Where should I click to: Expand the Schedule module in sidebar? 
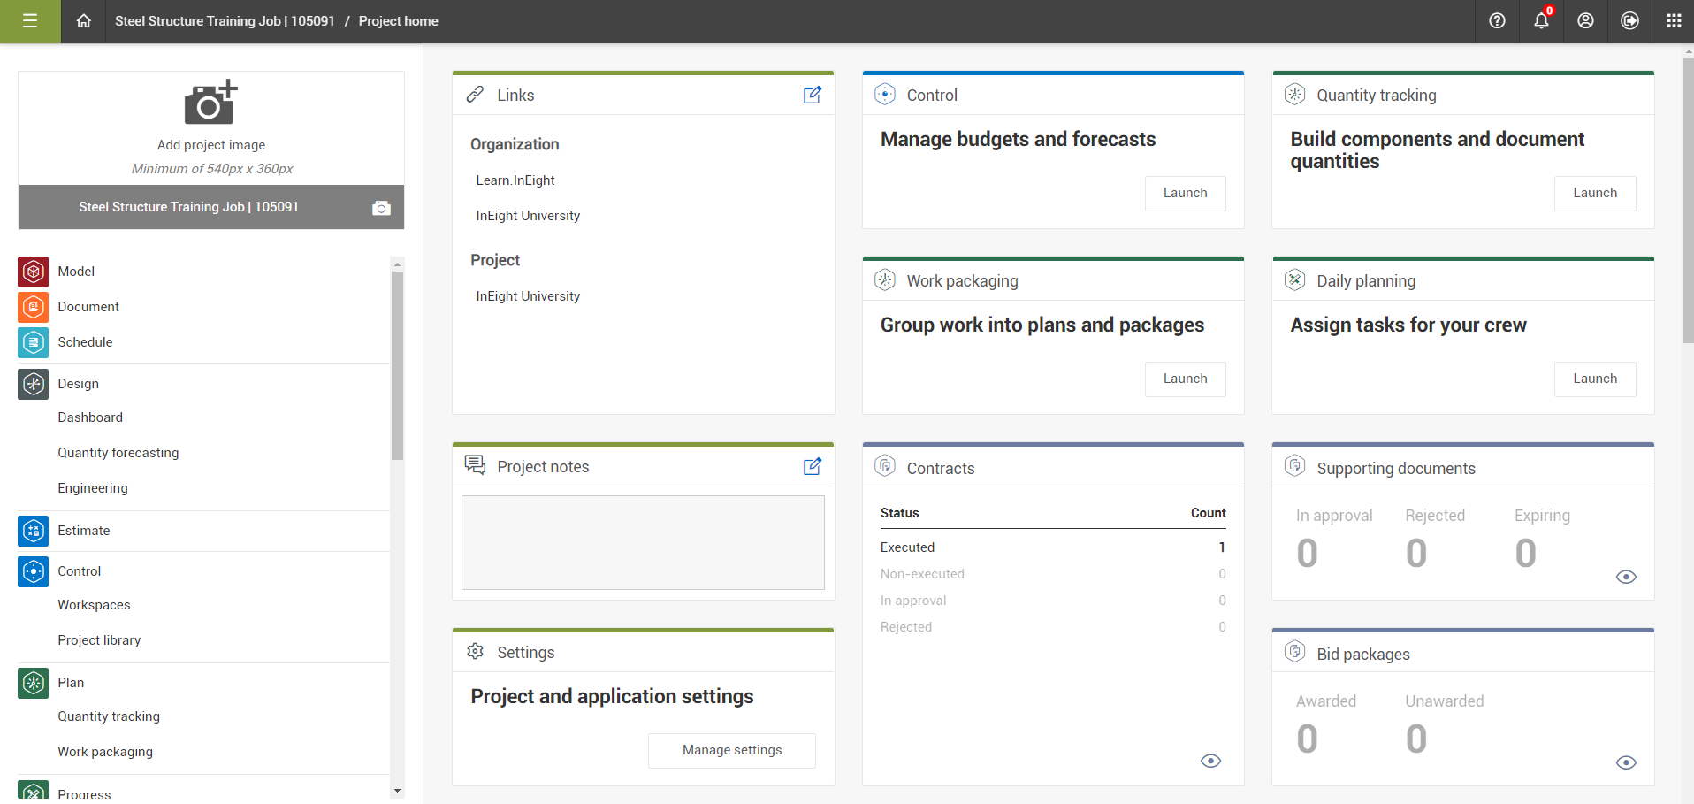click(33, 342)
